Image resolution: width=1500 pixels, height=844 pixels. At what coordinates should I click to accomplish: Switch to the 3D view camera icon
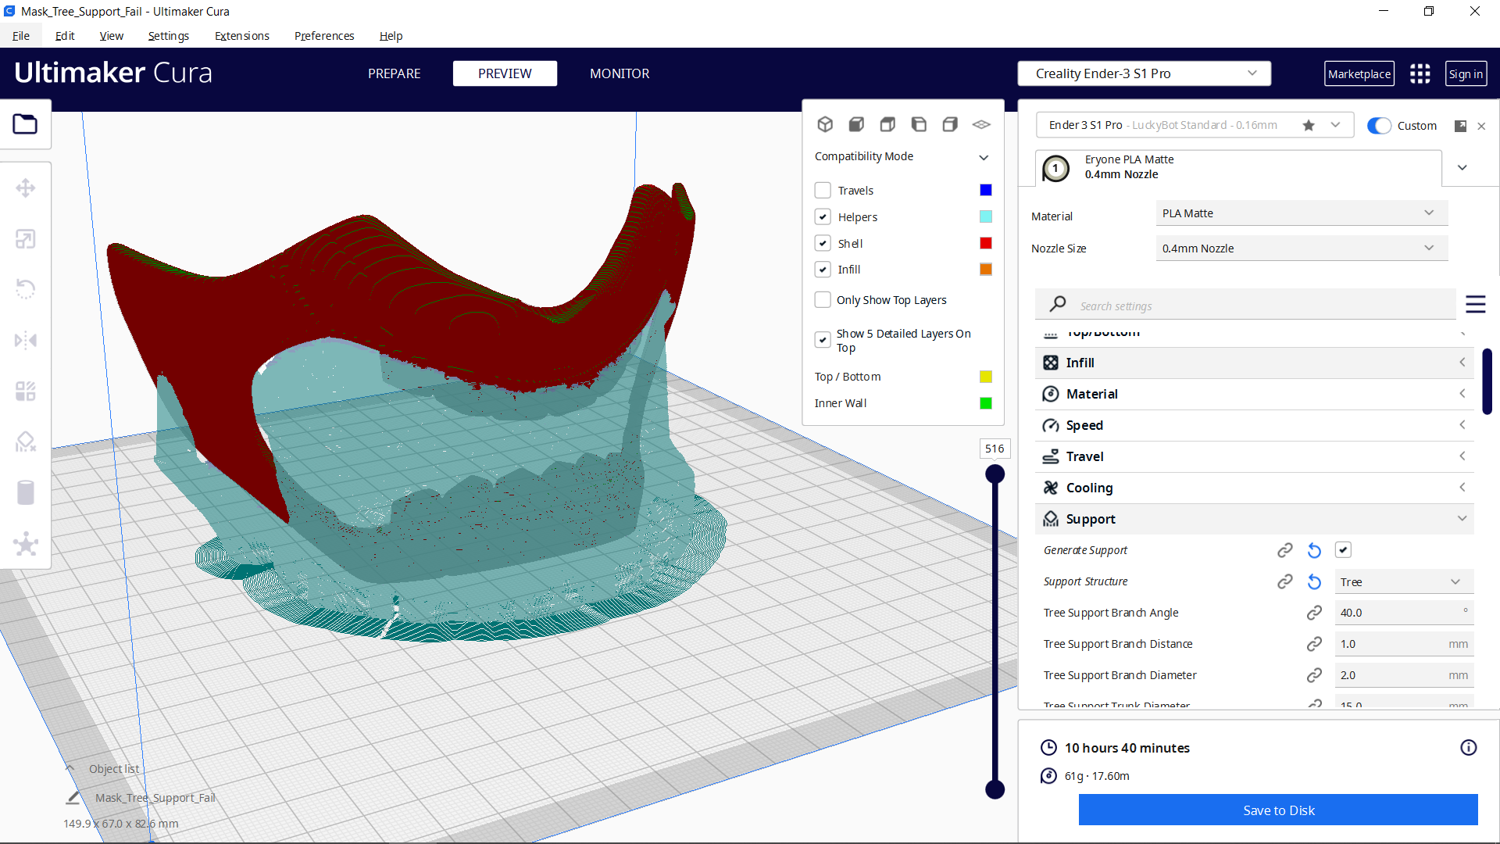click(825, 124)
